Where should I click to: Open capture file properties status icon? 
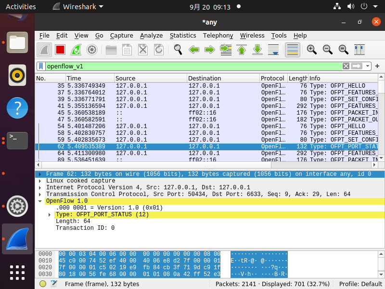tap(54, 284)
